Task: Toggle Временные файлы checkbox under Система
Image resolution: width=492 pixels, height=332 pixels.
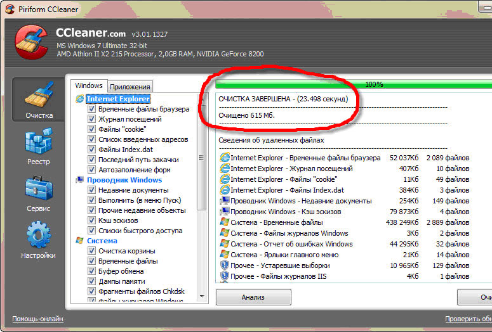Action: (91, 261)
